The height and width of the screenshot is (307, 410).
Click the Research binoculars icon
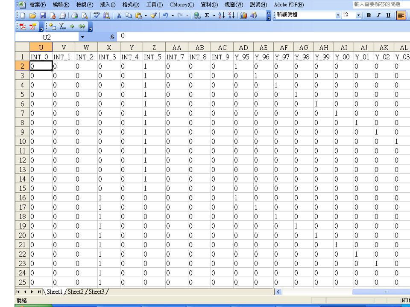[106, 16]
